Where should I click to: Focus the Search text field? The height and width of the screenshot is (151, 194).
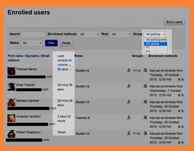[34, 34]
